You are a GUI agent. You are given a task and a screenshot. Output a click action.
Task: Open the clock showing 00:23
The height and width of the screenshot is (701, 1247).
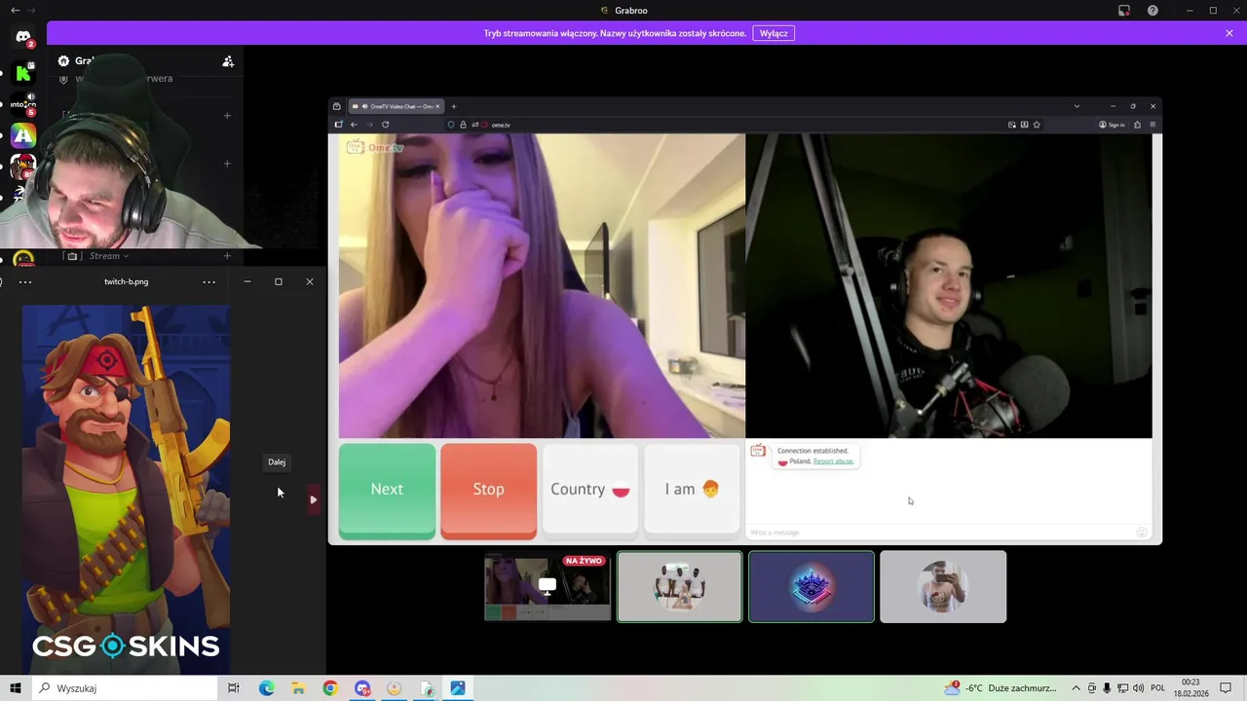[1190, 688]
